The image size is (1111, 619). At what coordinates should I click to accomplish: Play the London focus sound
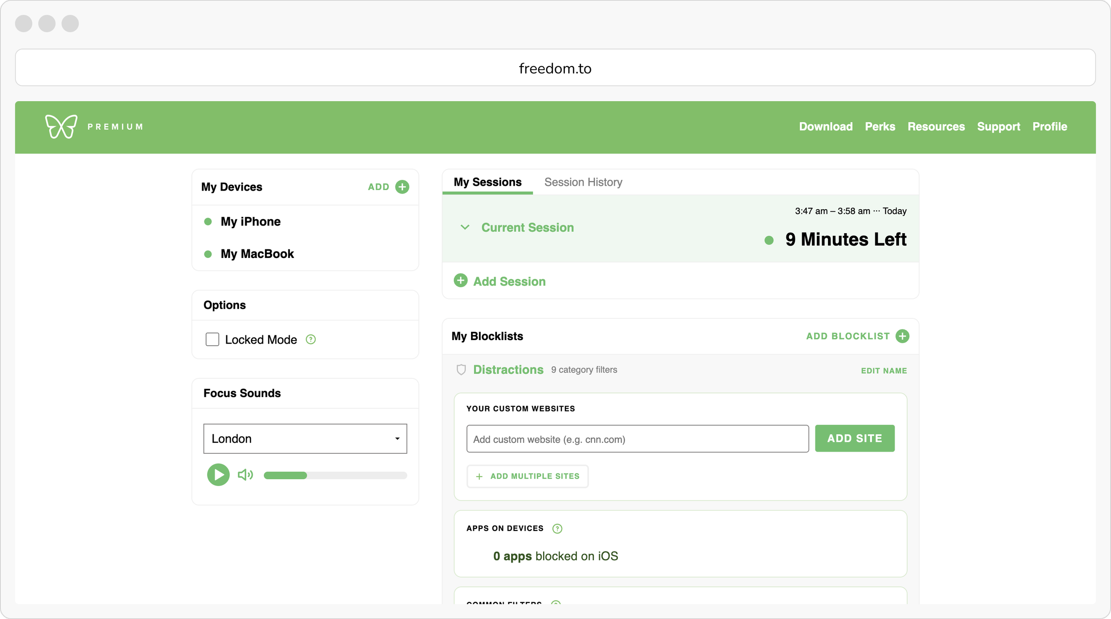point(218,475)
